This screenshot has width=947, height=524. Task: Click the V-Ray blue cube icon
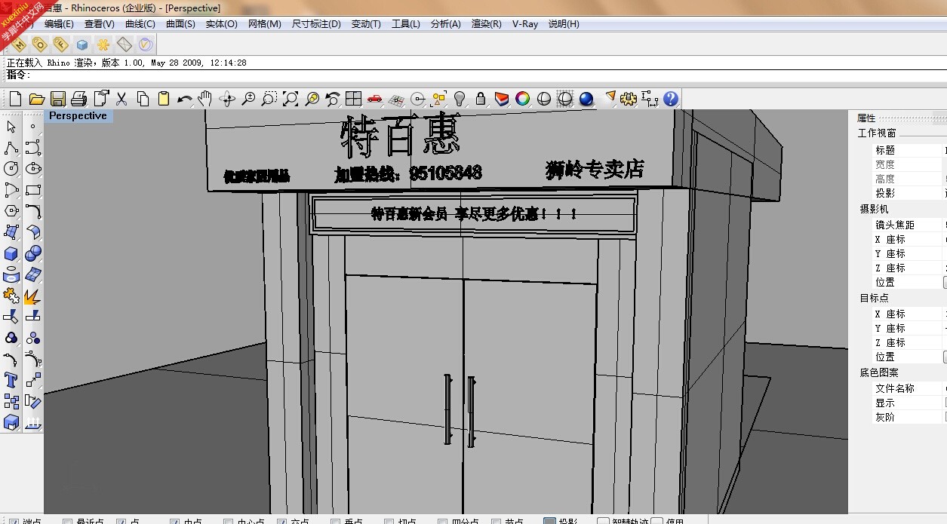(x=82, y=44)
